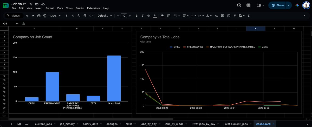The image size is (312, 127).
Task: Check cloud save status icon
Action: click(43, 4)
